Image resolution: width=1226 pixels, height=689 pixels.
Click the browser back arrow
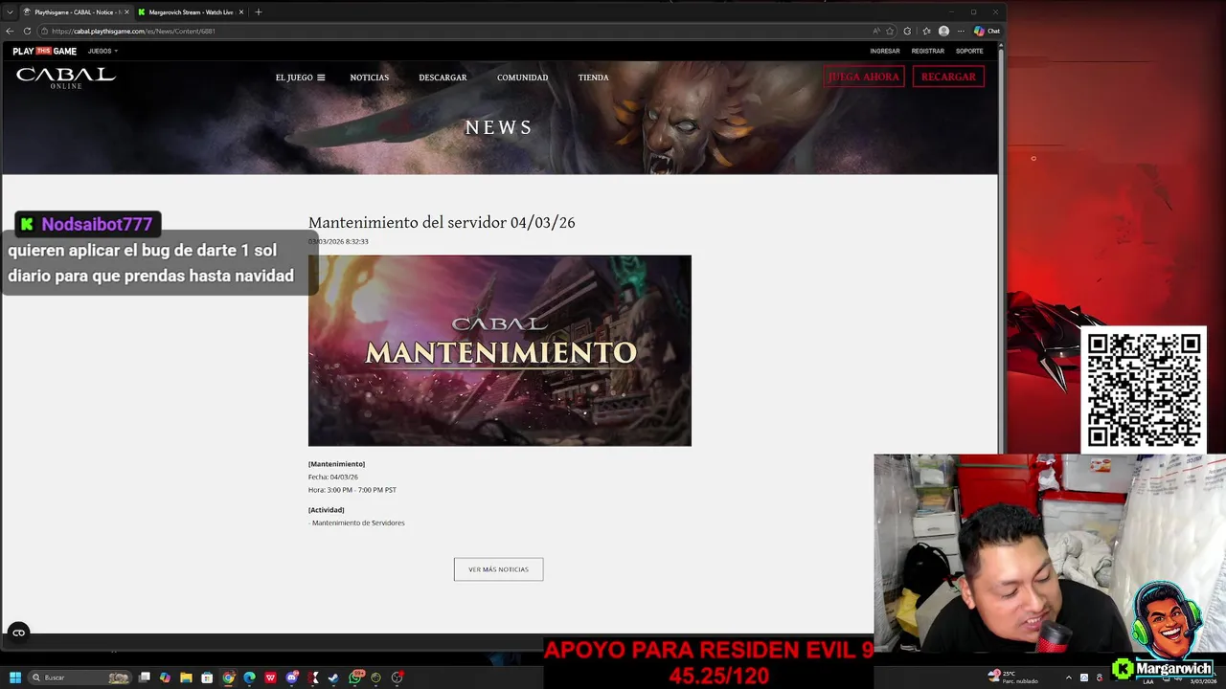(x=10, y=31)
